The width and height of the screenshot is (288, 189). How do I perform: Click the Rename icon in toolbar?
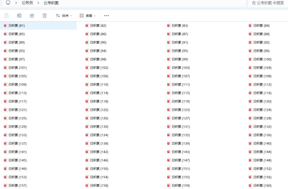[x=19, y=16]
